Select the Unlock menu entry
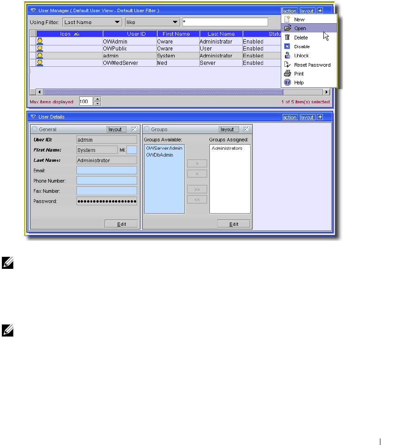 coord(309,55)
